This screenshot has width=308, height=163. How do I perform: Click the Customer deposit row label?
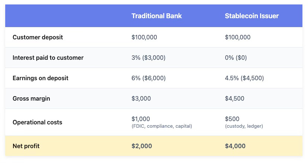[x=38, y=37]
